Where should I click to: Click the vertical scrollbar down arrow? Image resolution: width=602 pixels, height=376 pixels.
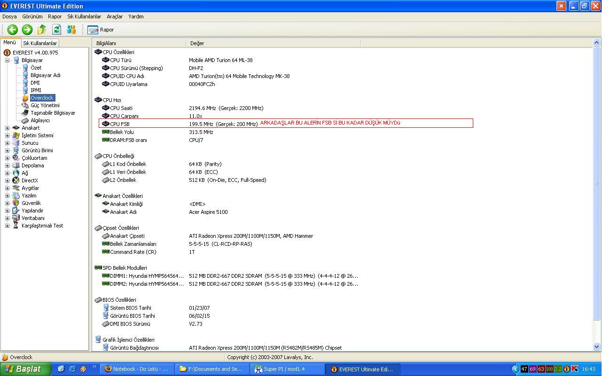pos(597,347)
